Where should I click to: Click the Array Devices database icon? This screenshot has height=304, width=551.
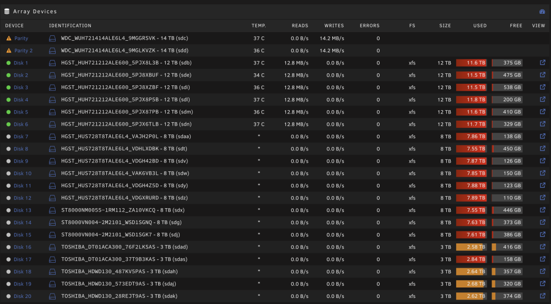(x=7, y=12)
